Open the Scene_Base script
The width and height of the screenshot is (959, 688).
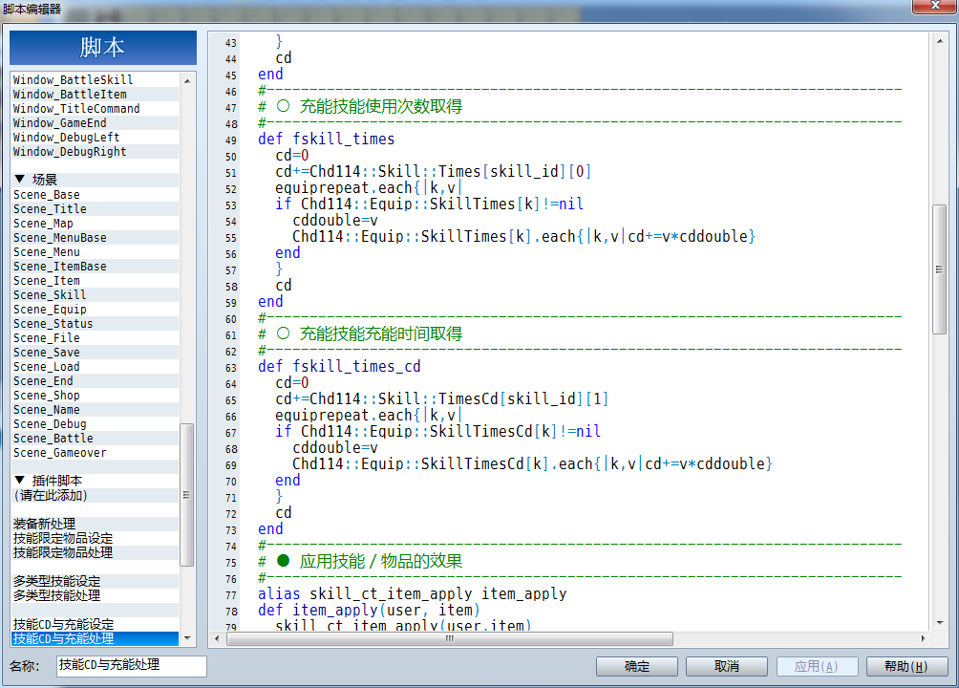coord(95,195)
